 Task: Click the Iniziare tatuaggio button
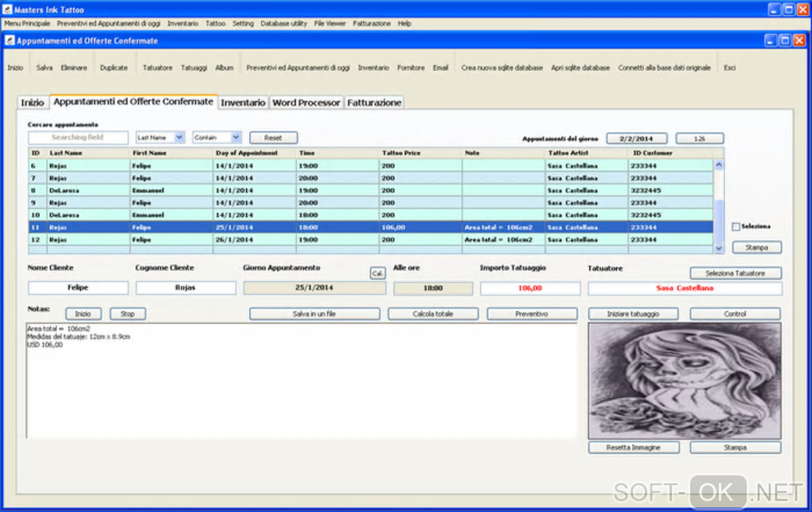tap(634, 314)
